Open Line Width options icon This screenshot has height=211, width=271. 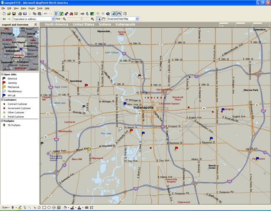tap(86, 207)
